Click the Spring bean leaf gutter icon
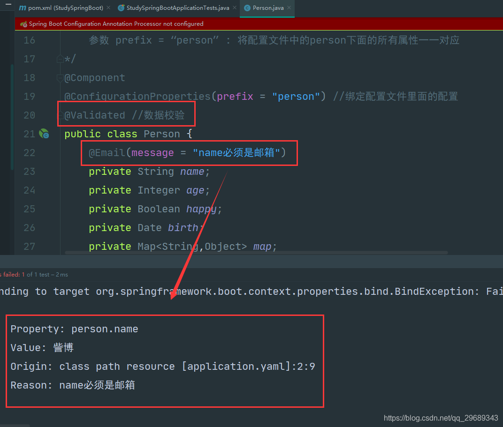This screenshot has width=503, height=427. point(44,133)
